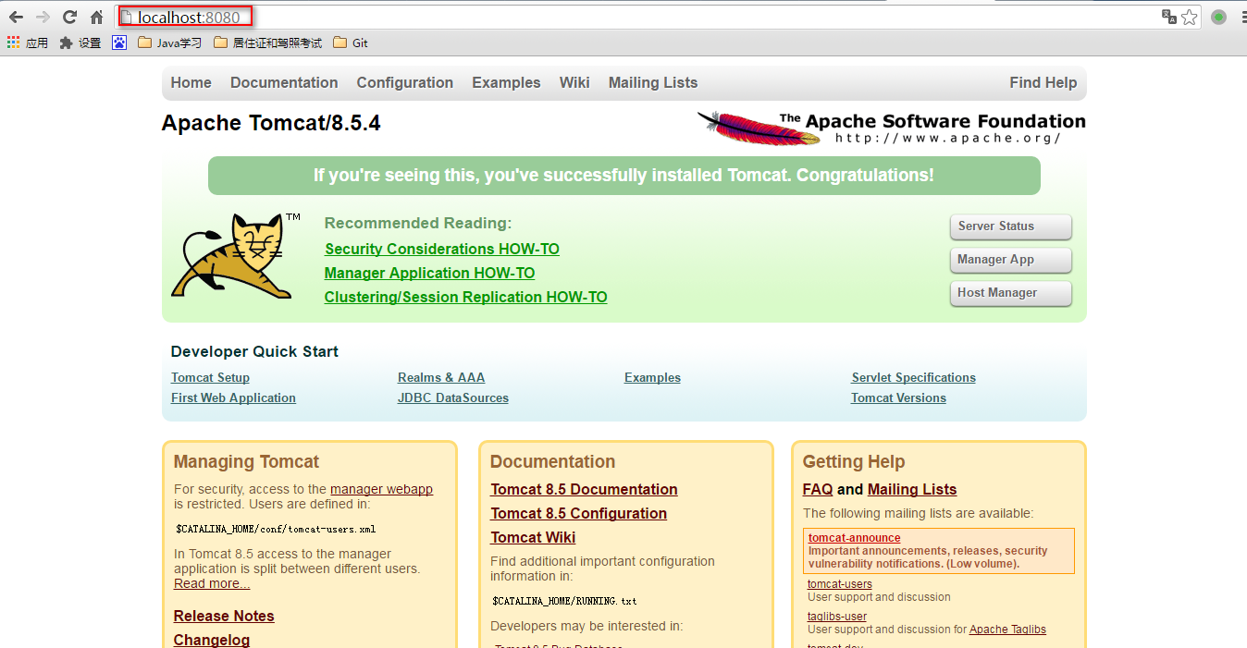Open the Changelog link
The height and width of the screenshot is (648, 1247).
pos(212,640)
